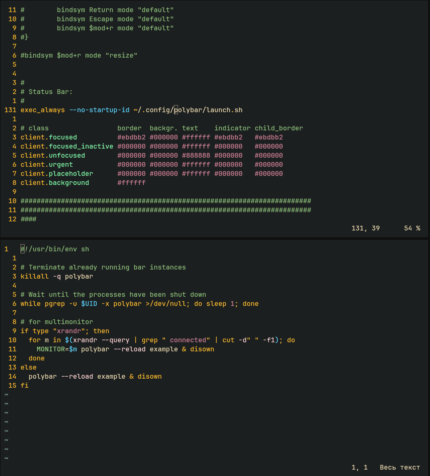Click the 'exec_always' keyword in top pane
The height and width of the screenshot is (476, 430).
pos(43,110)
